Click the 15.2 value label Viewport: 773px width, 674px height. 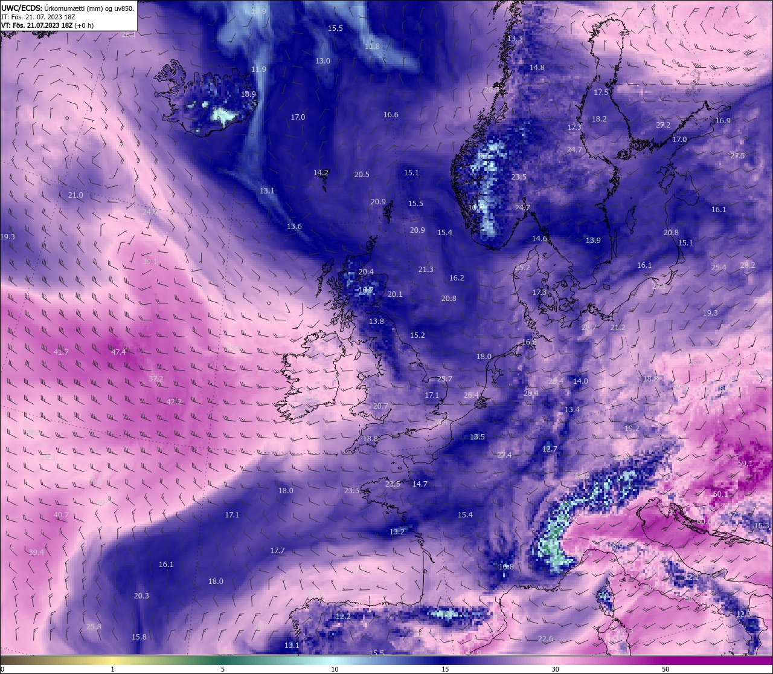click(x=417, y=335)
